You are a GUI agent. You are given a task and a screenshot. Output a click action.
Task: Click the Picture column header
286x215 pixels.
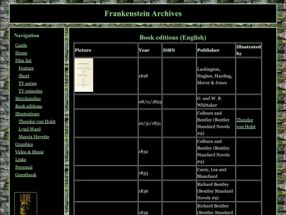coord(106,50)
